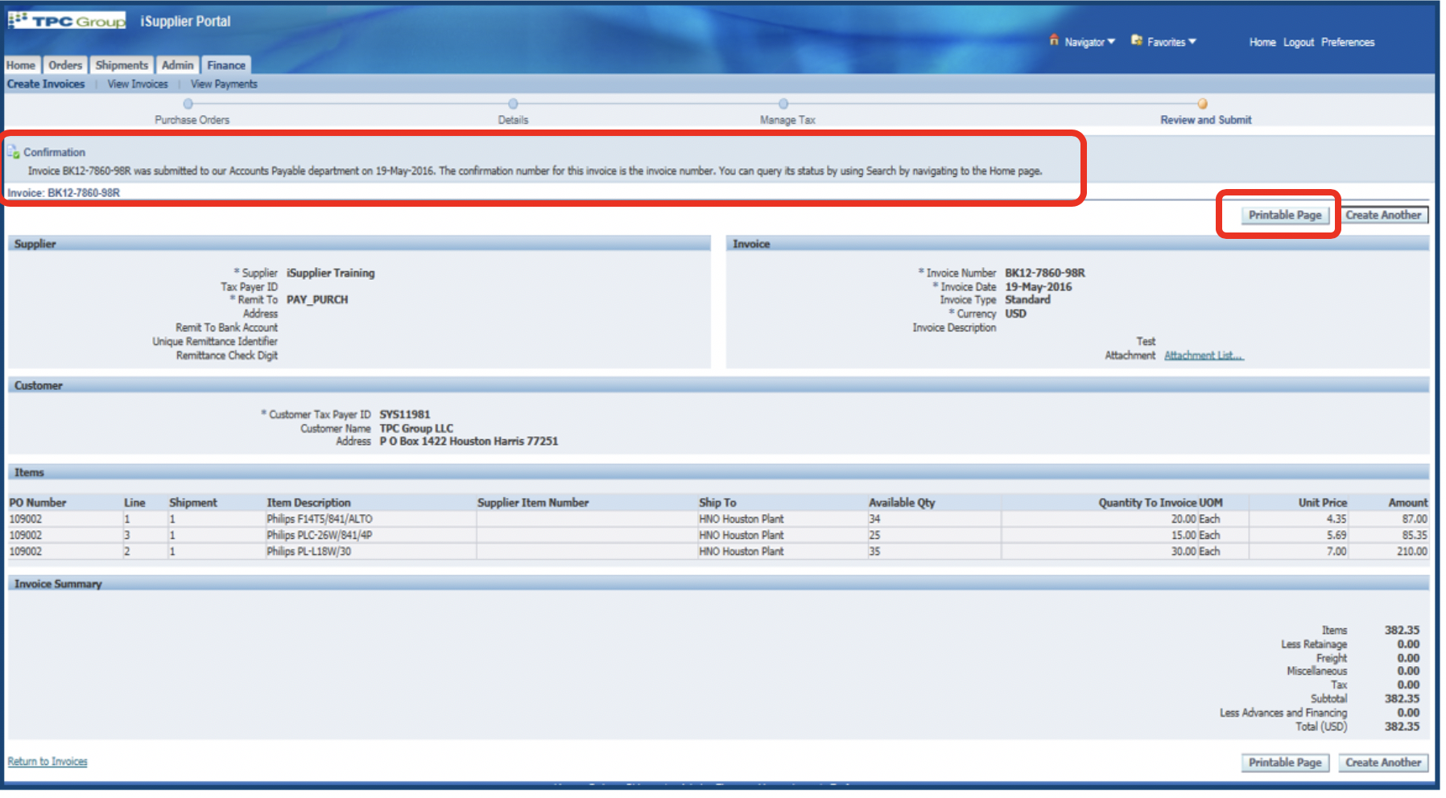
Task: Click the P O Box 1422 address value
Action: (x=469, y=441)
